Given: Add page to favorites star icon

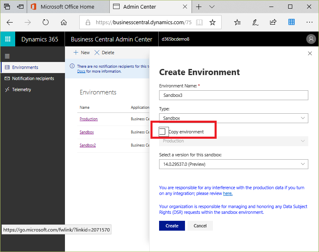Looking at the screenshot, I should (213, 22).
